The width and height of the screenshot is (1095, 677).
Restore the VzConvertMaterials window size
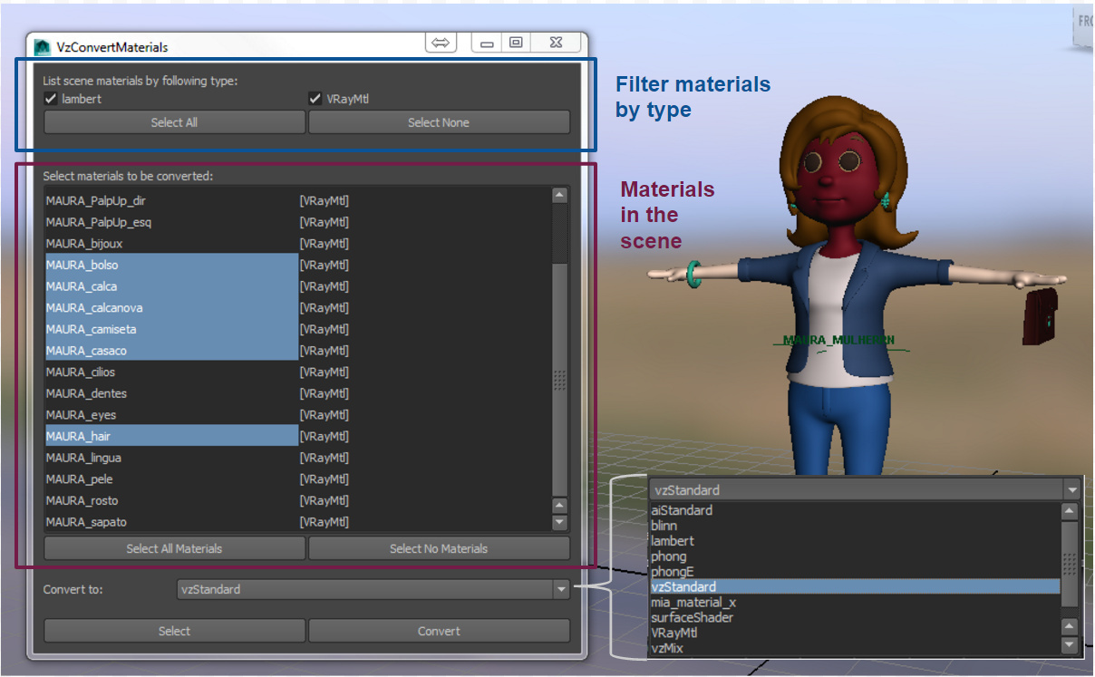coord(516,44)
